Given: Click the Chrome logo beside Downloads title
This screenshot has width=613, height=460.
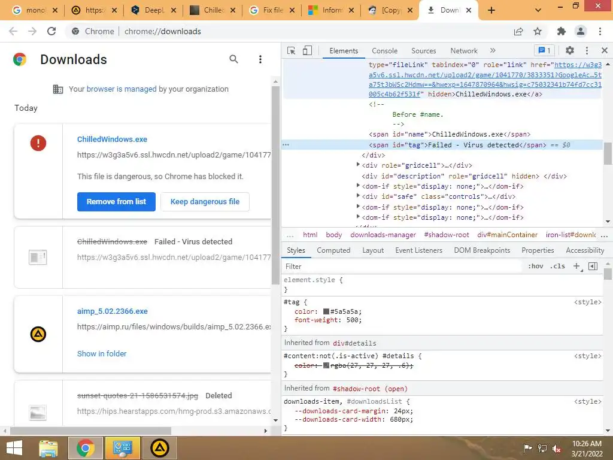Looking at the screenshot, I should coord(20,59).
